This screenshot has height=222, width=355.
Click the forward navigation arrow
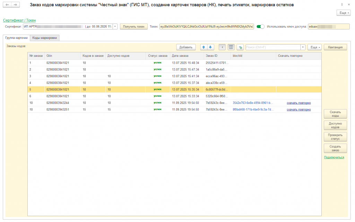pos(15,5)
